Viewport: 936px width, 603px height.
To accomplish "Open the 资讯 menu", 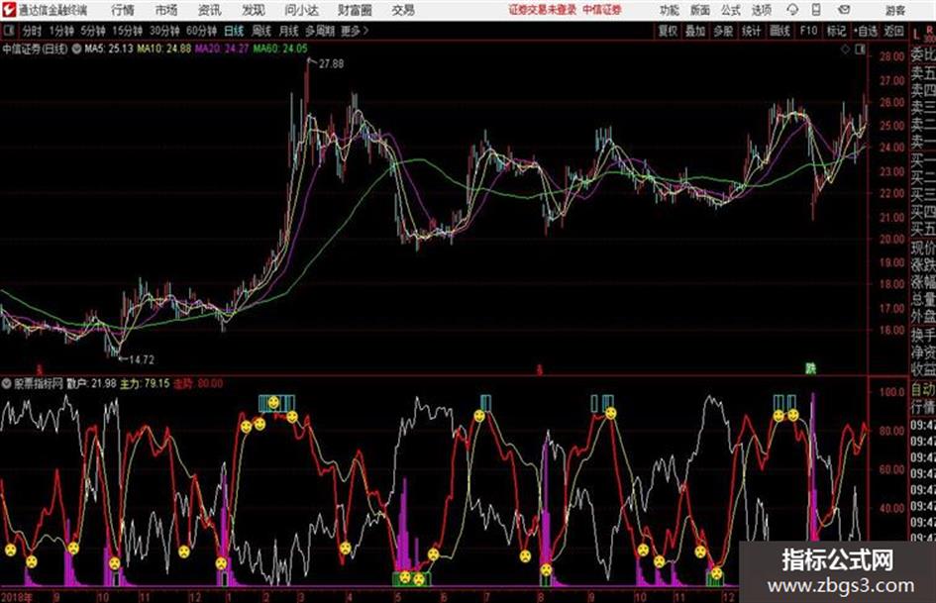I will pyautogui.click(x=209, y=10).
